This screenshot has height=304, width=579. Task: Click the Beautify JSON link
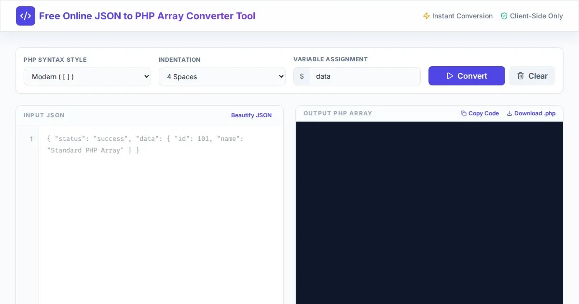251,115
